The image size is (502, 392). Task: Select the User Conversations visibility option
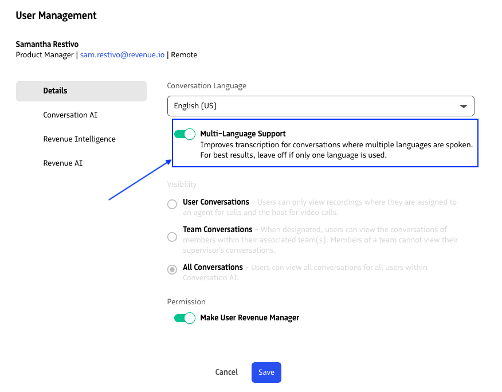(171, 204)
